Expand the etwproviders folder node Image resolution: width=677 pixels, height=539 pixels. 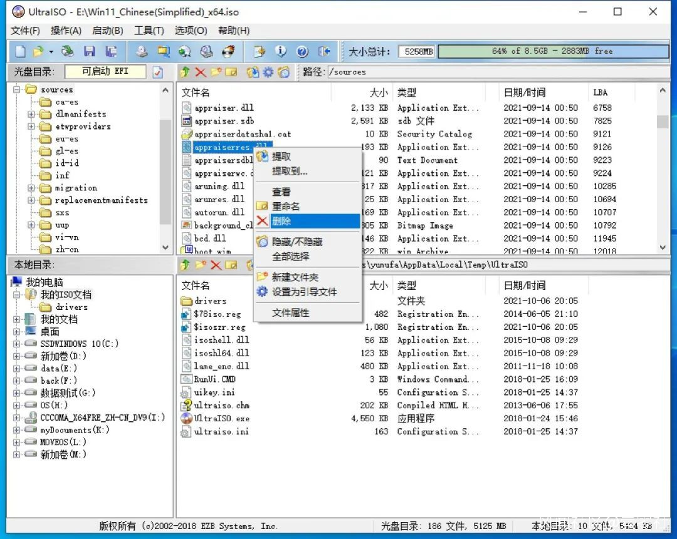(31, 126)
